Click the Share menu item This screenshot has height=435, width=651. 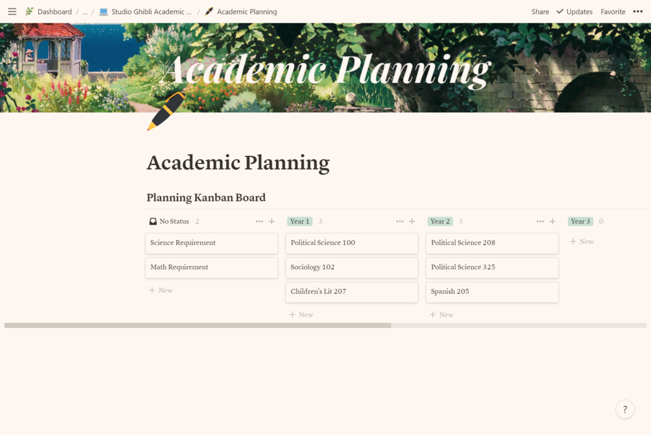[x=540, y=12]
